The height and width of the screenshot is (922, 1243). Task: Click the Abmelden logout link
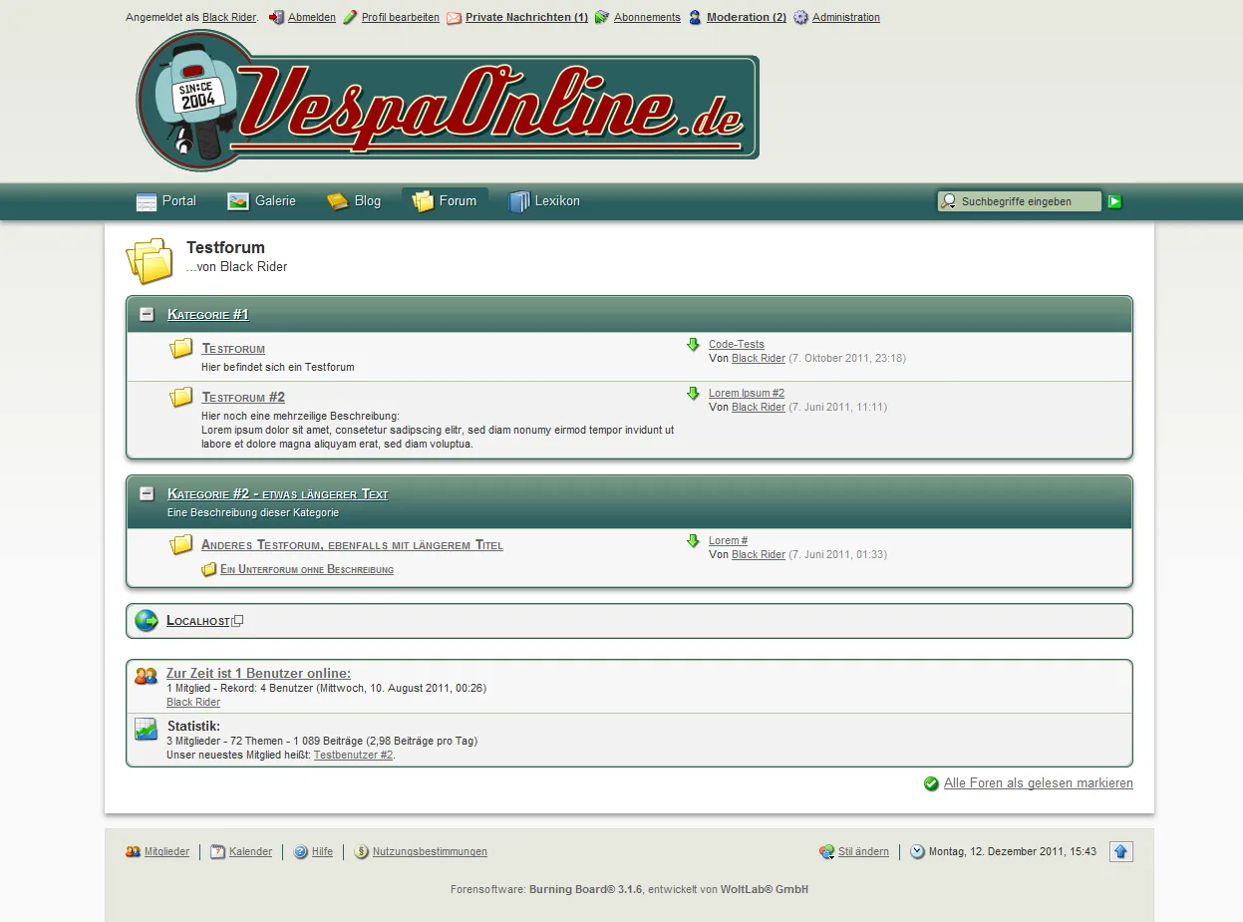311,18
